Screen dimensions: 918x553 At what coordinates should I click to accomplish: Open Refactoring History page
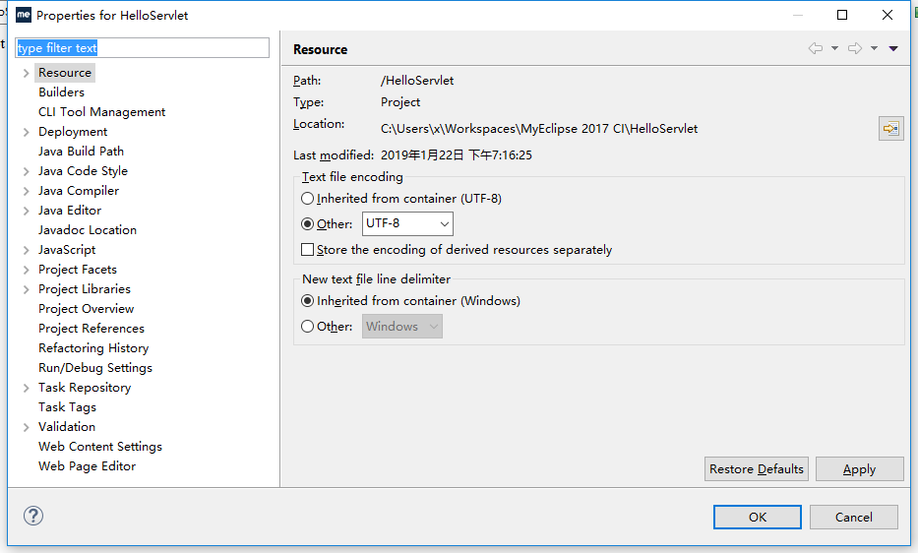pos(93,348)
